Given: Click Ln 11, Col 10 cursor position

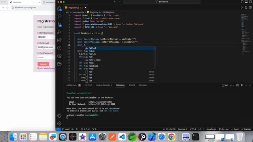Looking at the screenshot, I should (x=169, y=129).
